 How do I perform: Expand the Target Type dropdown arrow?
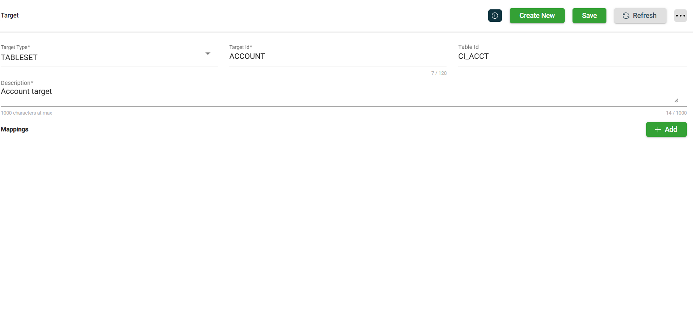pos(208,54)
